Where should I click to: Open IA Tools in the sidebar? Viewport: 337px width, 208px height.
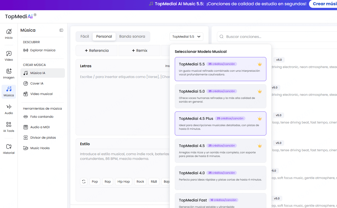click(x=9, y=127)
